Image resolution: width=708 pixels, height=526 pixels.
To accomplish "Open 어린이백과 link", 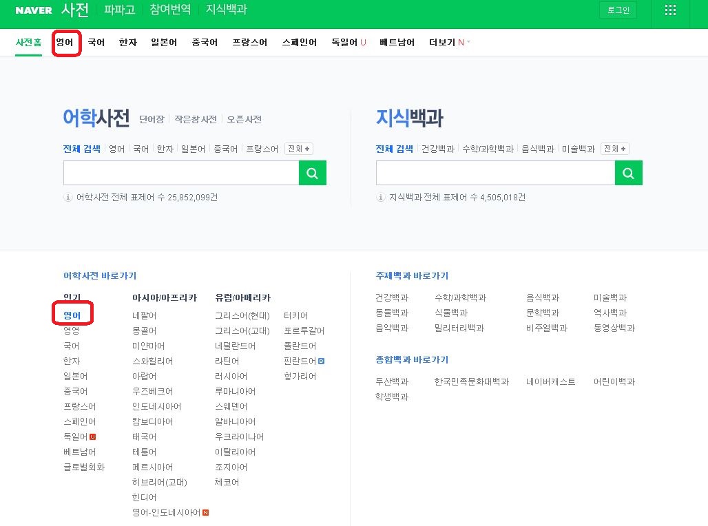I will 614,381.
